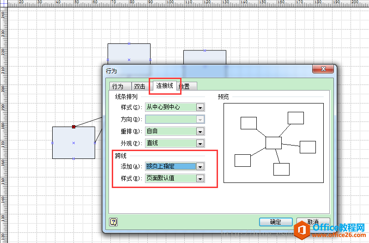This screenshot has width=369, height=243.
Task: Click the 页面默认值 combo box
Action: point(175,178)
